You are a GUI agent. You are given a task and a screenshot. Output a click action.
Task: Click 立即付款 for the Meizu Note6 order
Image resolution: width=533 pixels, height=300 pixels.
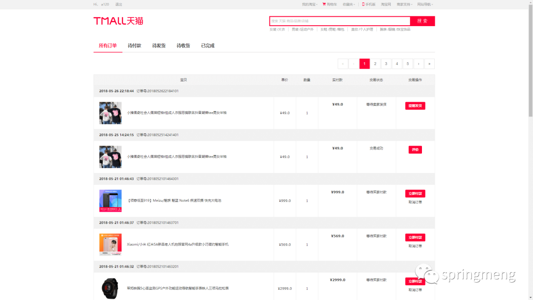pos(415,193)
